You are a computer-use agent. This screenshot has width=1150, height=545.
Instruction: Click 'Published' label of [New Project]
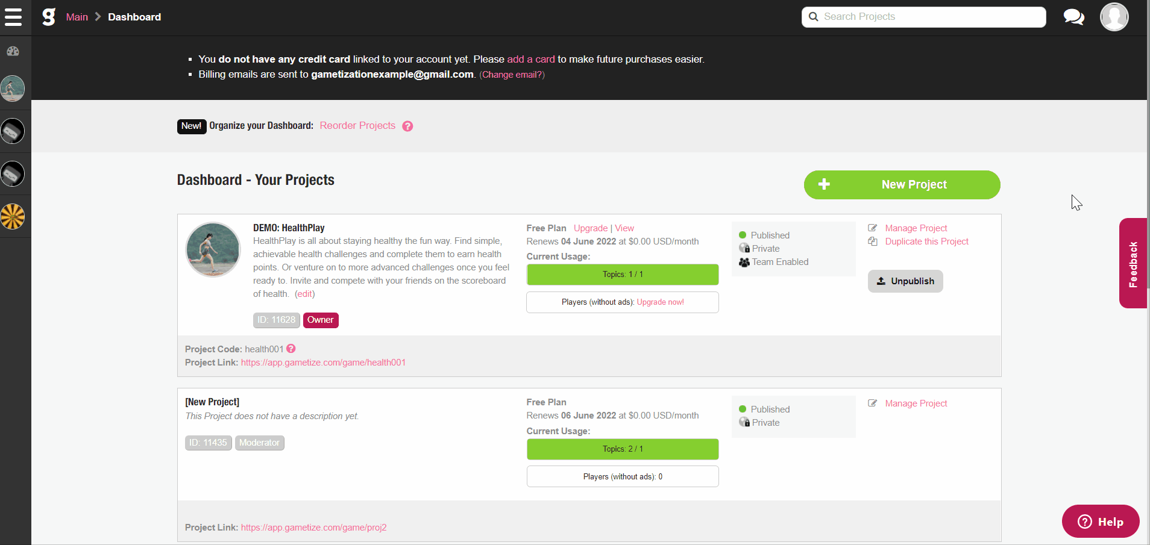click(x=770, y=410)
